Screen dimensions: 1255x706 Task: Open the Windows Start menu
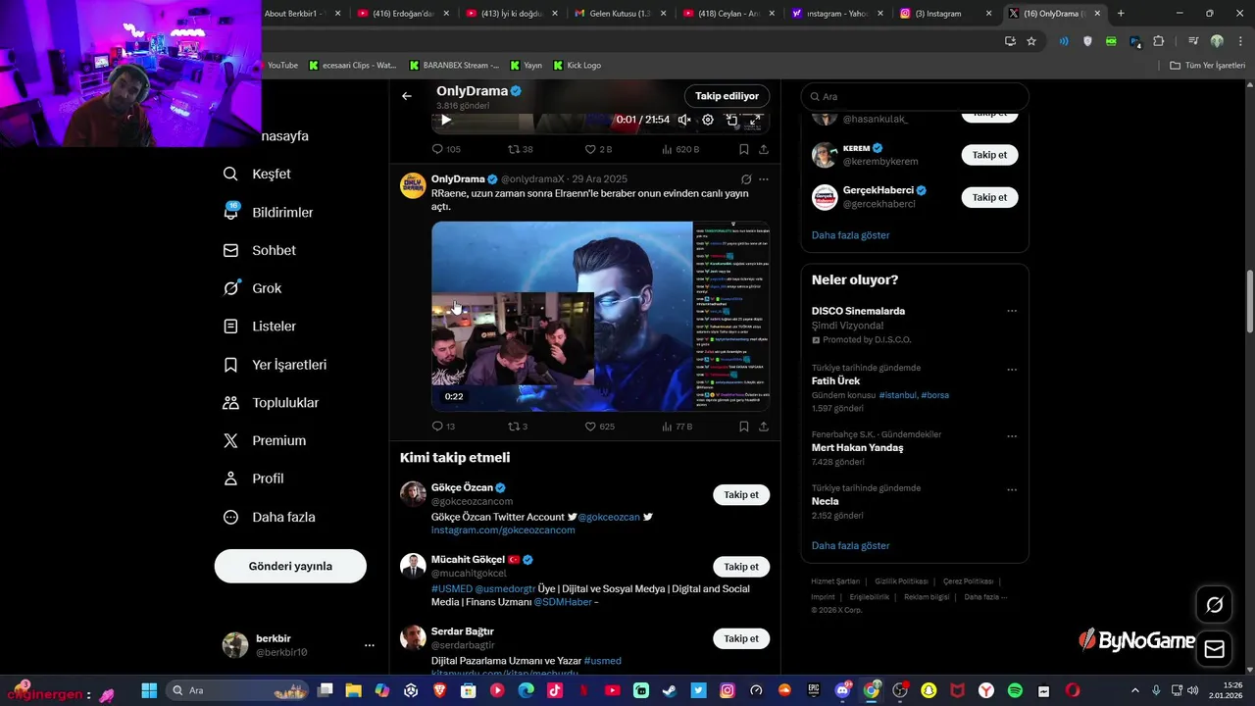(x=149, y=690)
